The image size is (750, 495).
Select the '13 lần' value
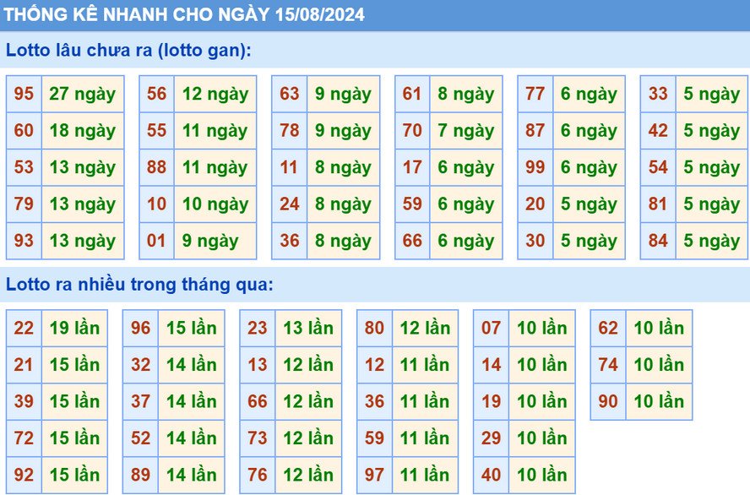click(308, 328)
